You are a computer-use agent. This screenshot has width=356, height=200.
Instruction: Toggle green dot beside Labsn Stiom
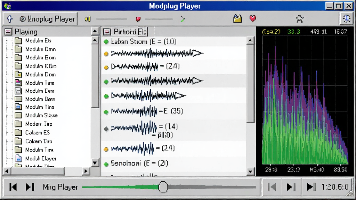click(x=106, y=42)
